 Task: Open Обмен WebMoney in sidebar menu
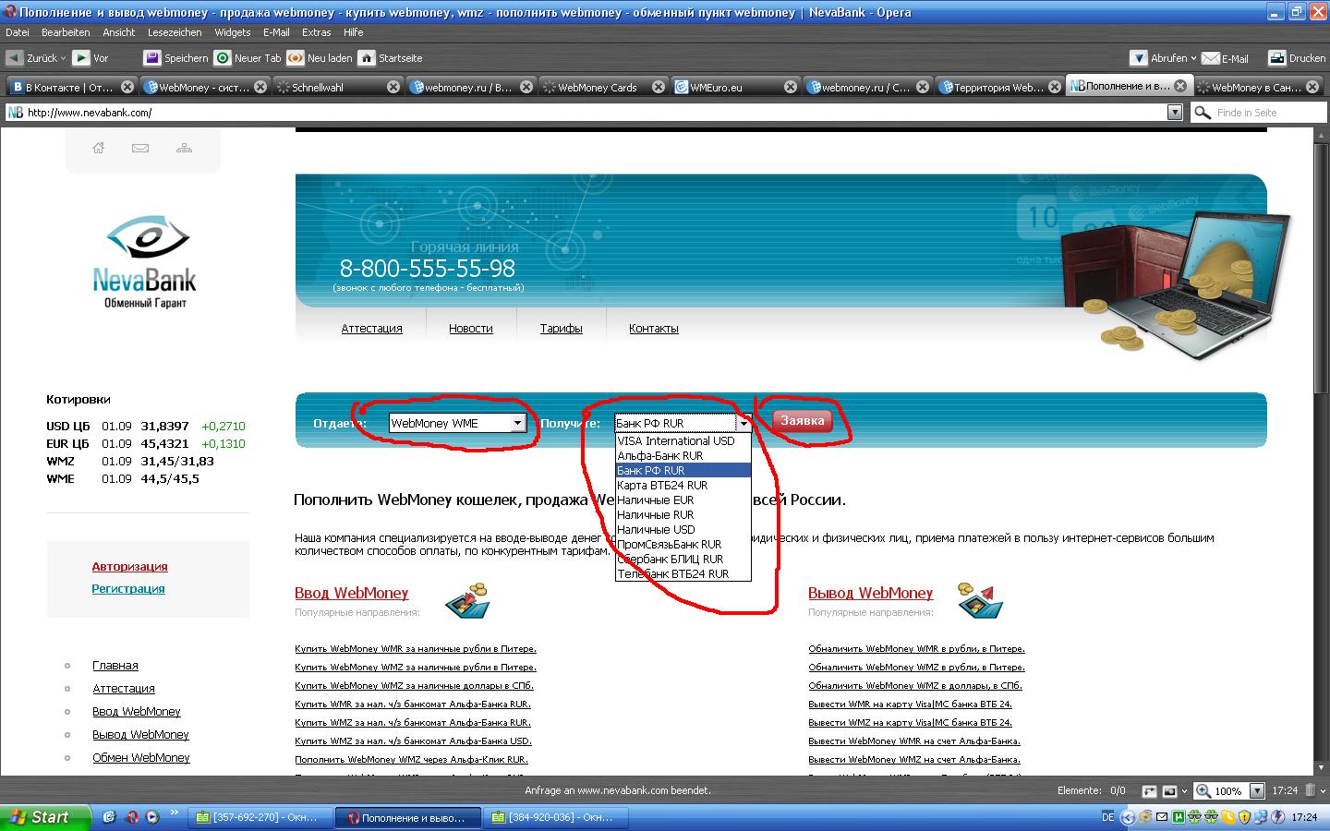click(140, 758)
